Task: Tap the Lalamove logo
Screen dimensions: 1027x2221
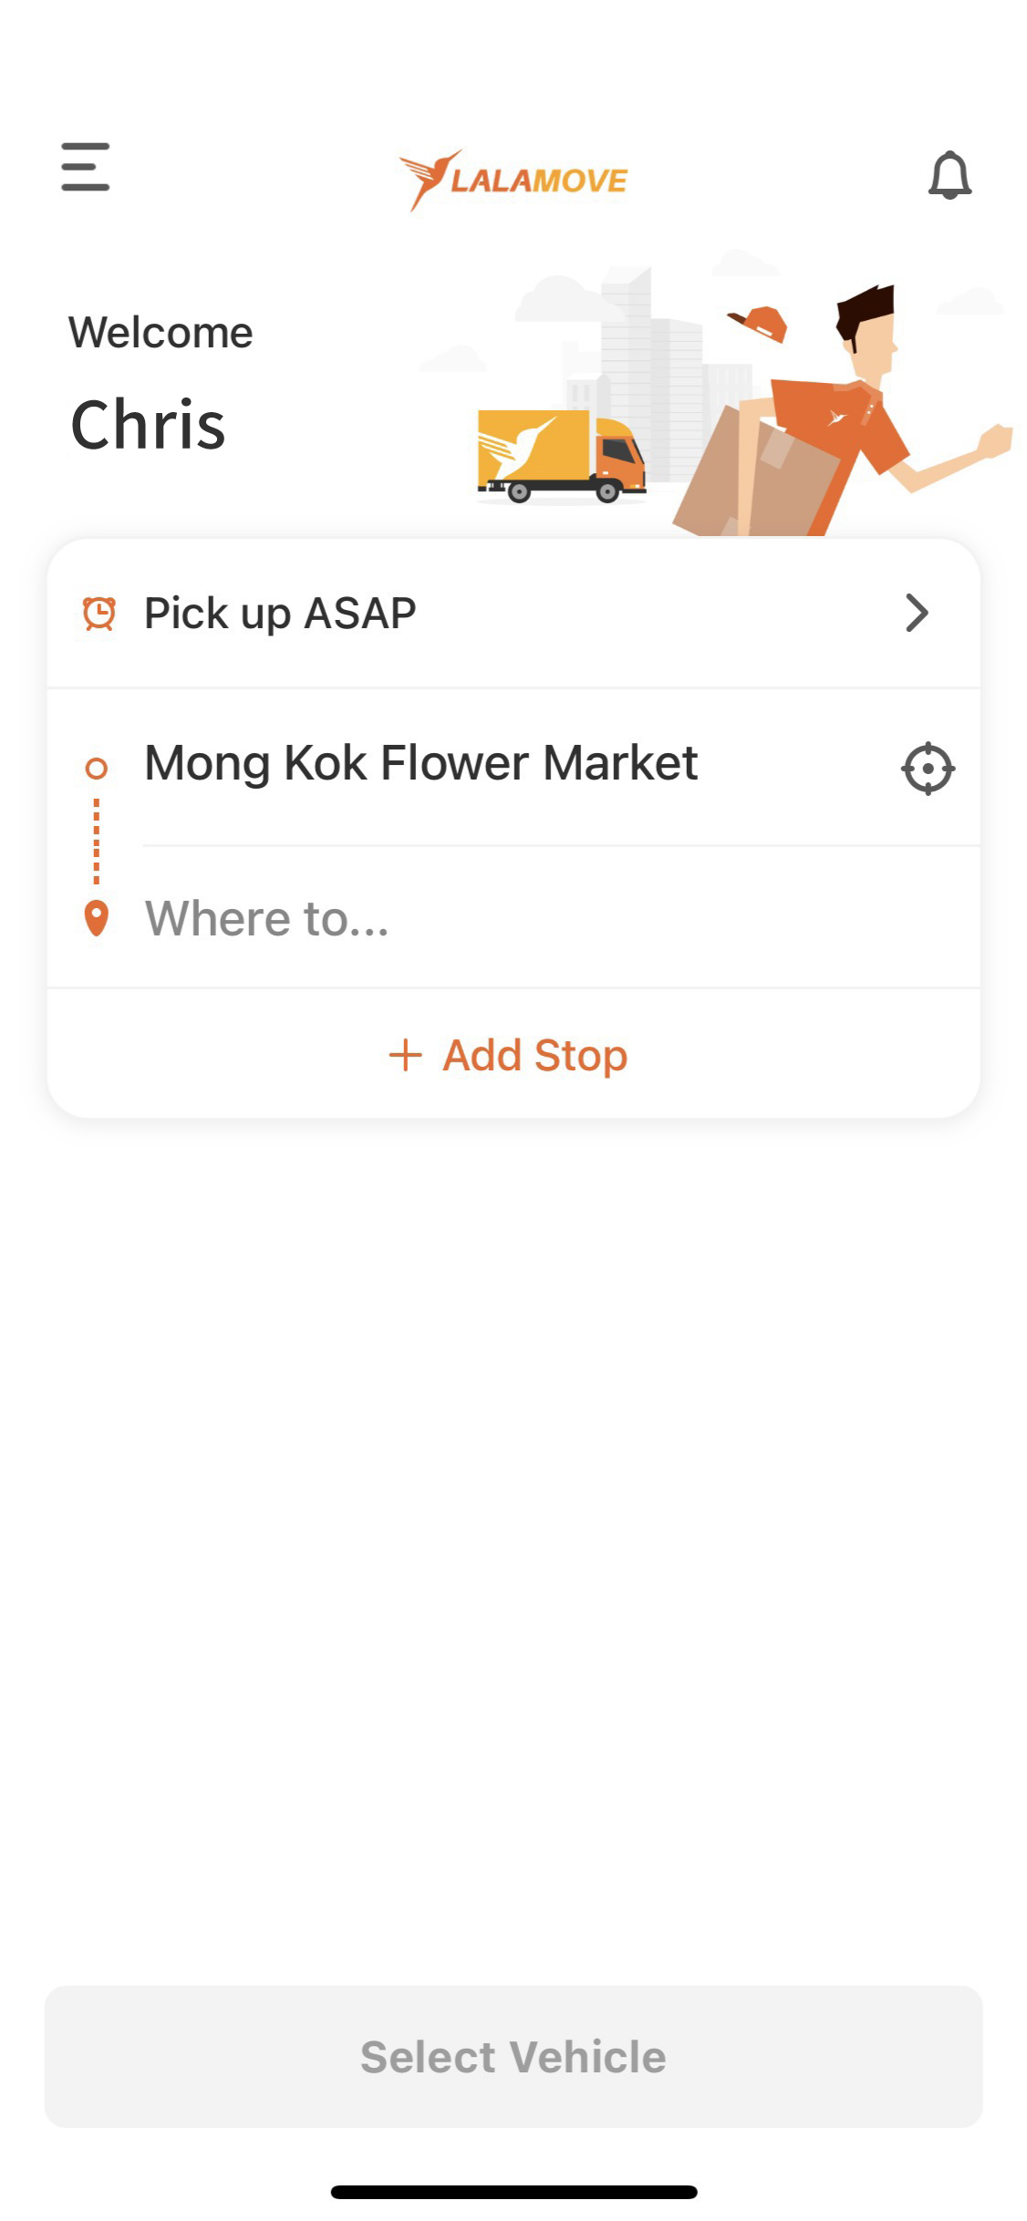Action: pyautogui.click(x=513, y=180)
